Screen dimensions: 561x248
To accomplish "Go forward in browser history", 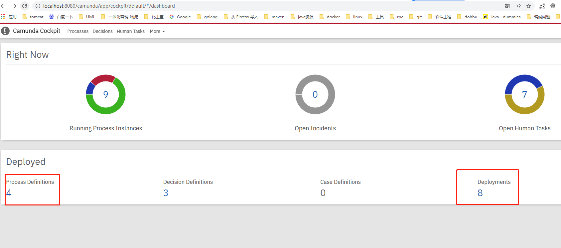I will [14, 6].
